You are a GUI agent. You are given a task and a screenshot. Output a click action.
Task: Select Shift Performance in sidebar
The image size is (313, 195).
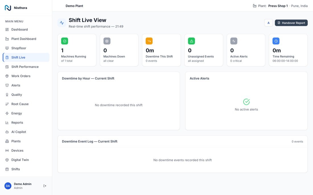tap(26, 67)
